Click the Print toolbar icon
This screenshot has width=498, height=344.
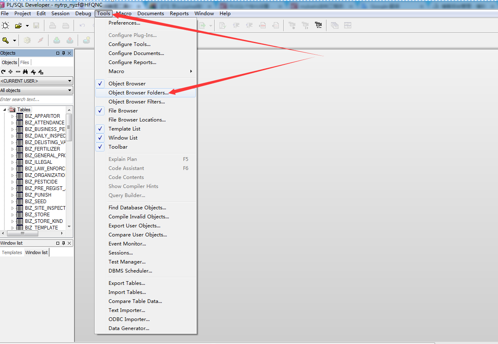53,25
